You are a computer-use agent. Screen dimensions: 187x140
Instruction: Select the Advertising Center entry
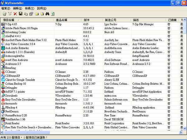pos(16,32)
